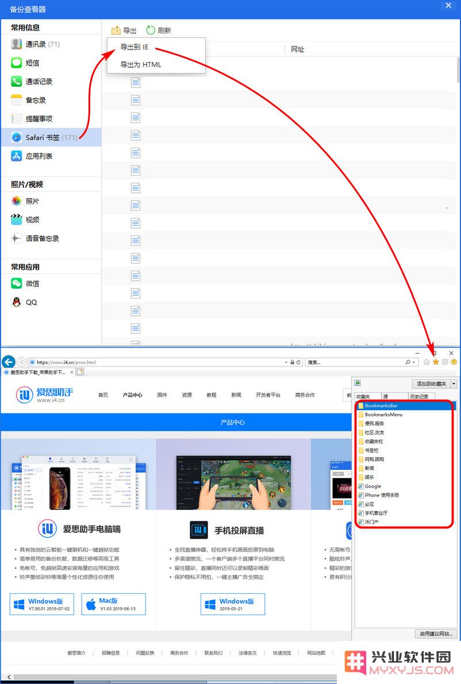Click the 添加到收藏夹 button

click(x=431, y=384)
